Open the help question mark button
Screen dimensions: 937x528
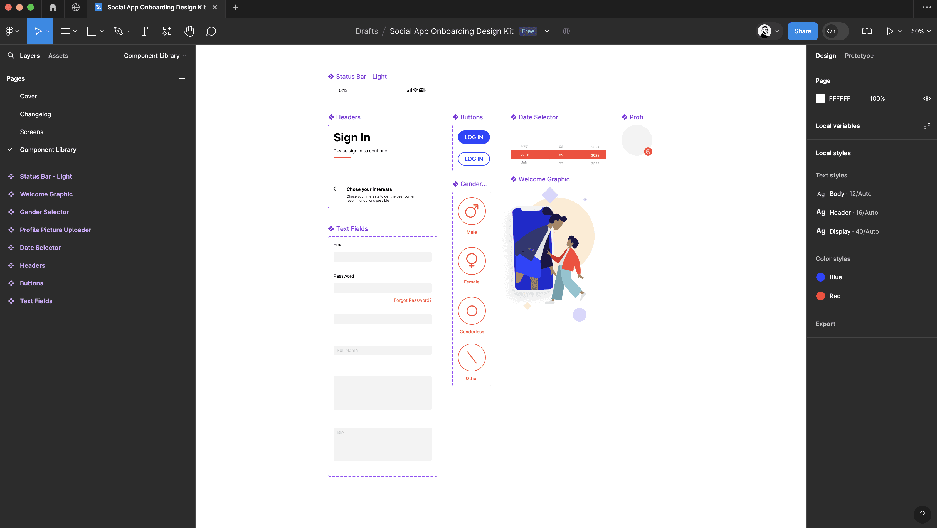(923, 514)
